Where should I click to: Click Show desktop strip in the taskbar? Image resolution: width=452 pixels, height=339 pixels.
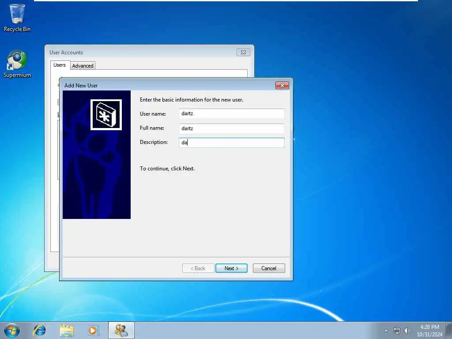click(x=449, y=330)
